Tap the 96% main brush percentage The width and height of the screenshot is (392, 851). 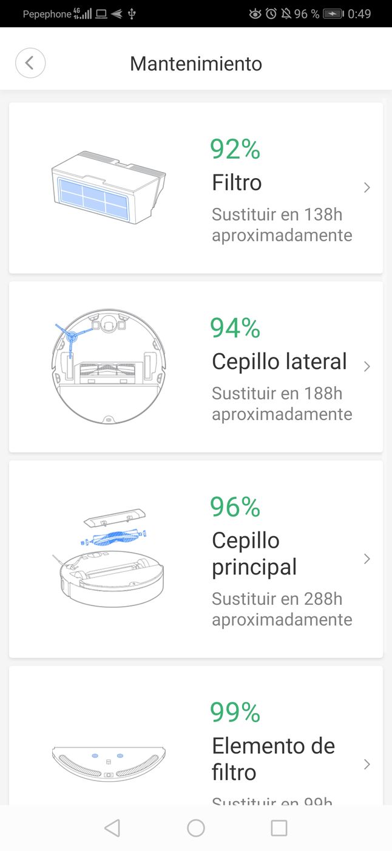[x=235, y=506]
